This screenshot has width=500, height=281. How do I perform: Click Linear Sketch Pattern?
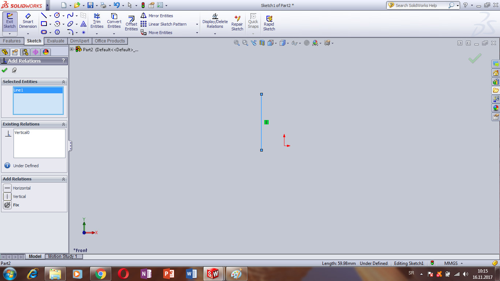pyautogui.click(x=164, y=24)
